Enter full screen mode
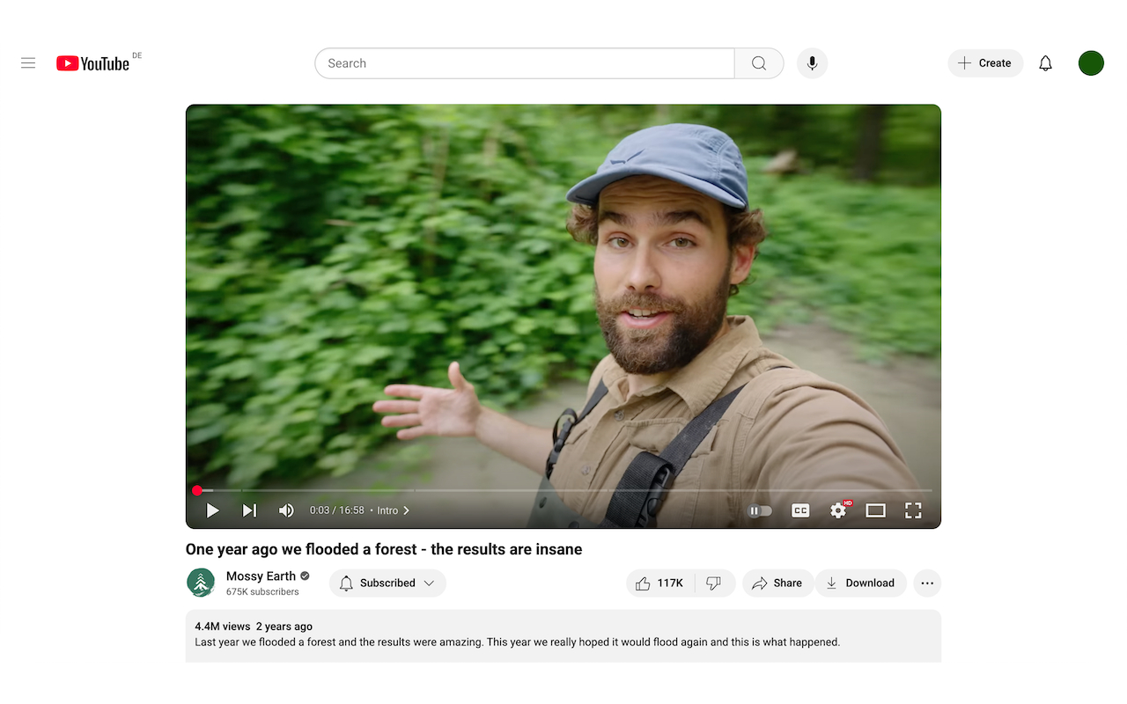The image size is (1127, 704). click(x=913, y=510)
